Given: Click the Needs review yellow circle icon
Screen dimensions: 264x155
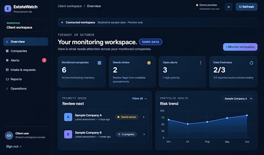Looking at the screenshot, I should (149, 63).
